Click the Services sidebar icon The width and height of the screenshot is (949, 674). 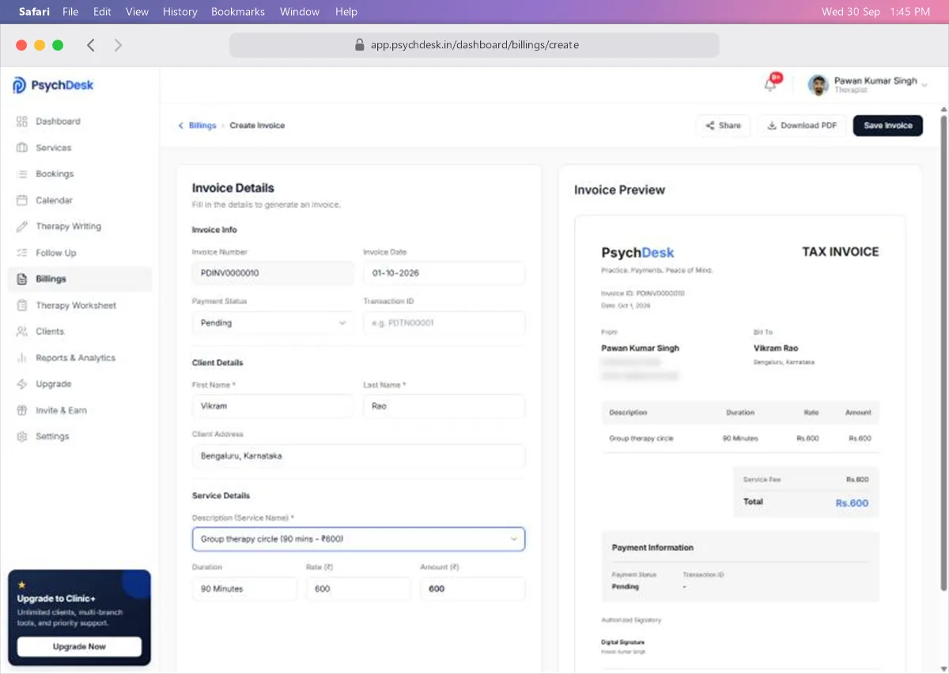[22, 148]
